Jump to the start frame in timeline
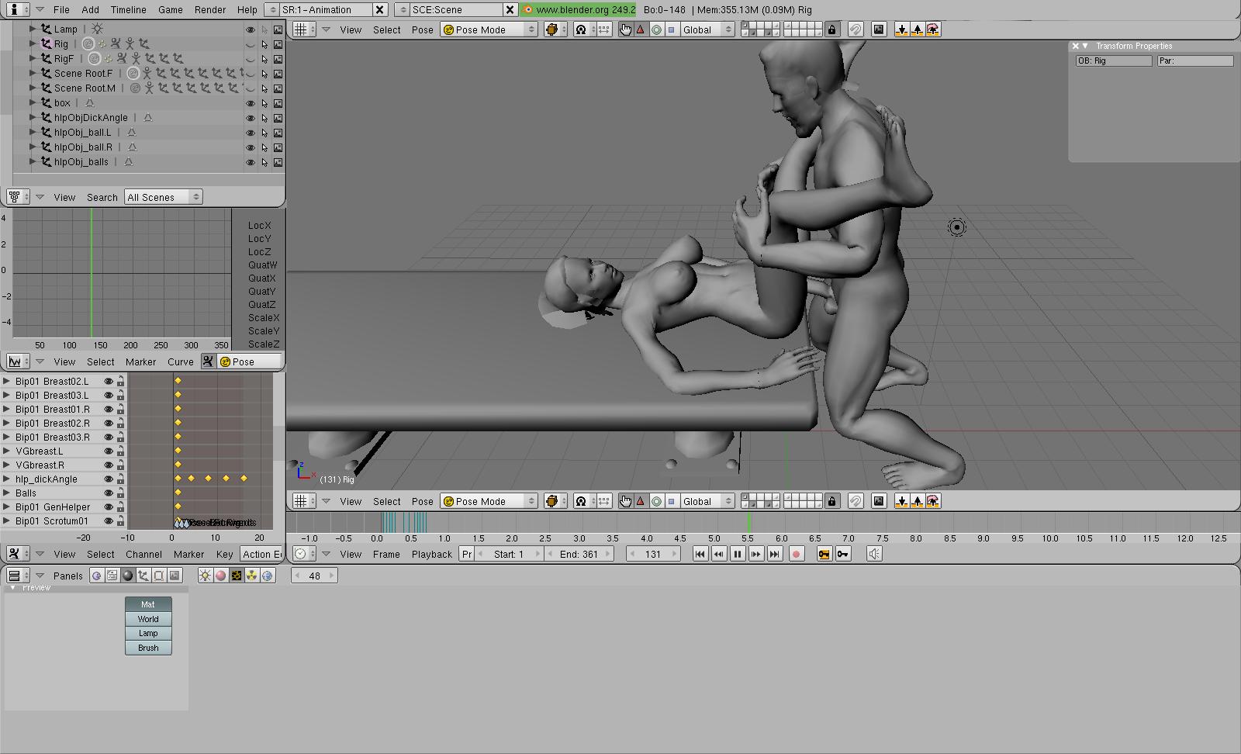 click(x=700, y=554)
